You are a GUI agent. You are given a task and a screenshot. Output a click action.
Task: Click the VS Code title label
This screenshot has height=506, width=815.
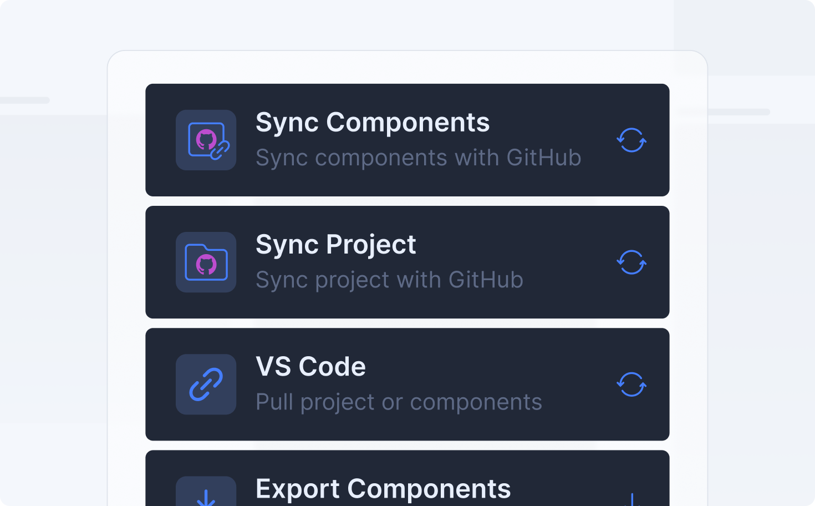tap(310, 366)
